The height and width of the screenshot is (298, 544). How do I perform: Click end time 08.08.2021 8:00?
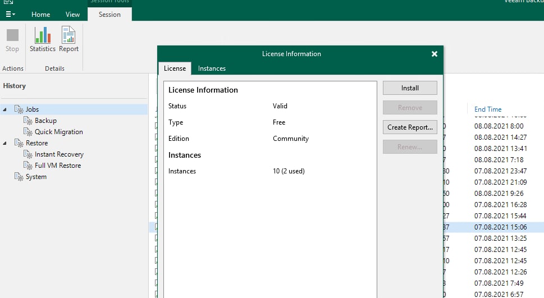click(499, 126)
